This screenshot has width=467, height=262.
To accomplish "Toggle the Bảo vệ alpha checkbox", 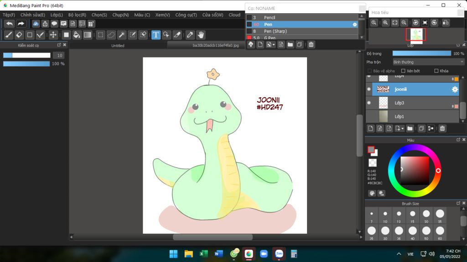I will (369, 71).
